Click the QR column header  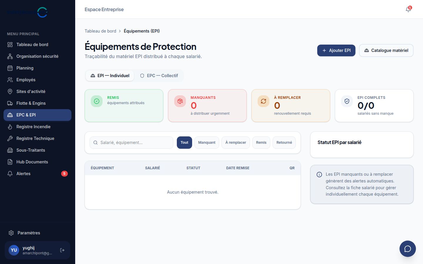coord(292,168)
